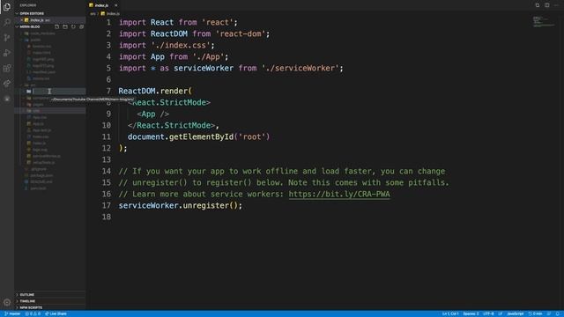The height and width of the screenshot is (317, 564).
Task: Expand the Outline section
Action: [x=49, y=294]
